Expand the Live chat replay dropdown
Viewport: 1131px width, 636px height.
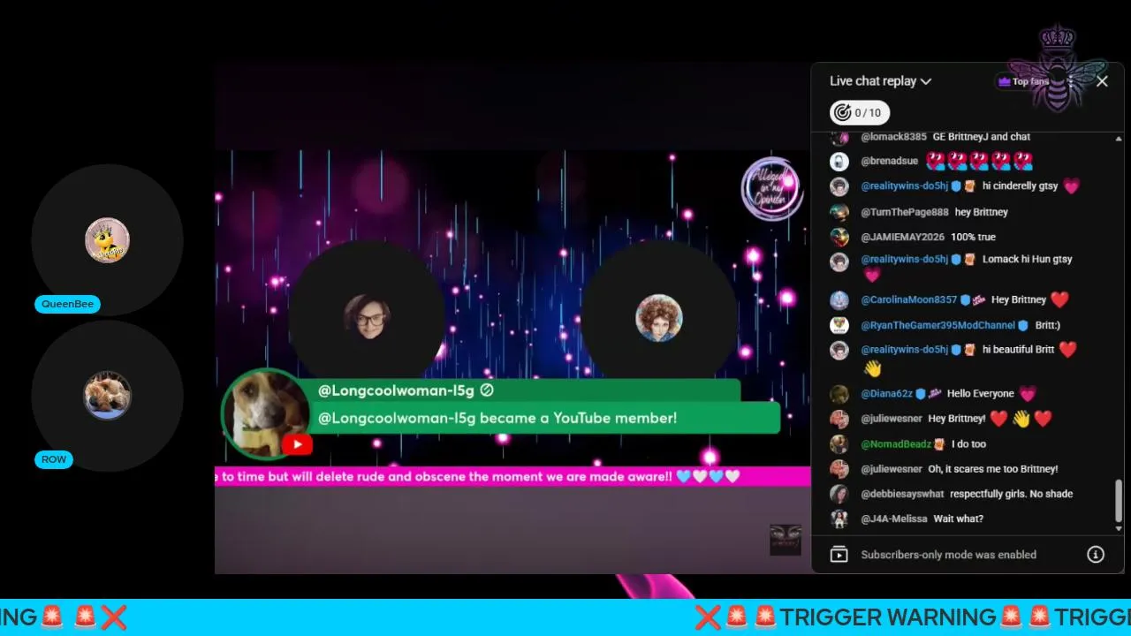(x=880, y=81)
